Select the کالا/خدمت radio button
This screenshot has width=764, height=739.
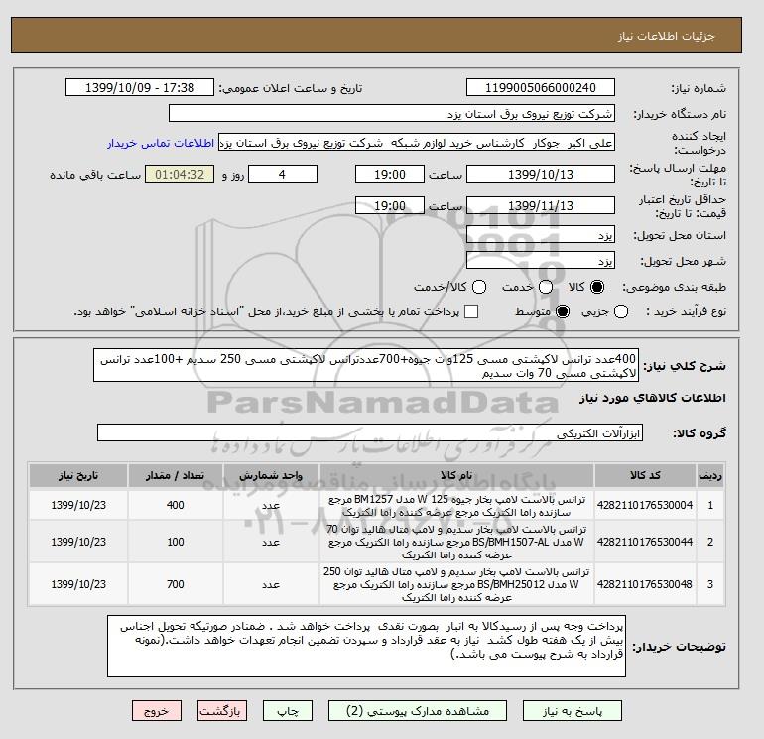[479, 287]
